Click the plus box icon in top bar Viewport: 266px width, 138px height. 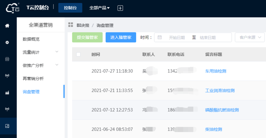(x=120, y=8)
